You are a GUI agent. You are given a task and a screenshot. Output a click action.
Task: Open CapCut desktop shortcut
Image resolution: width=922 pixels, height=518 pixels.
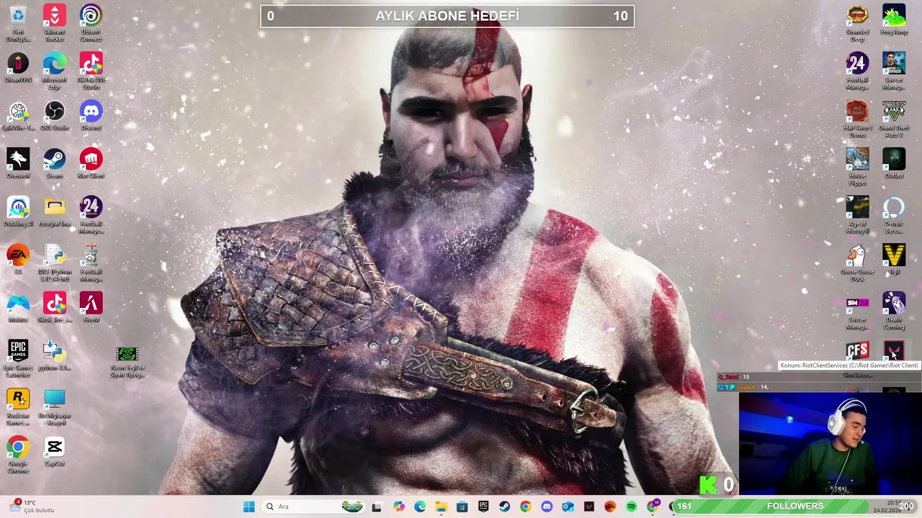pos(55,452)
